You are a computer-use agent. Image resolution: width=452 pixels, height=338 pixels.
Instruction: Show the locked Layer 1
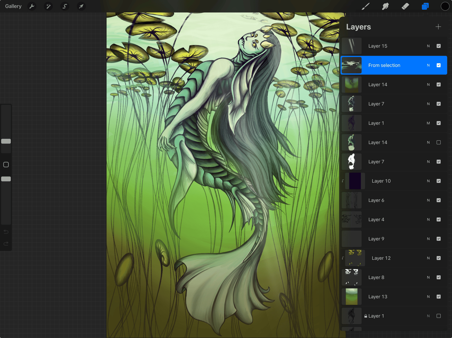438,316
